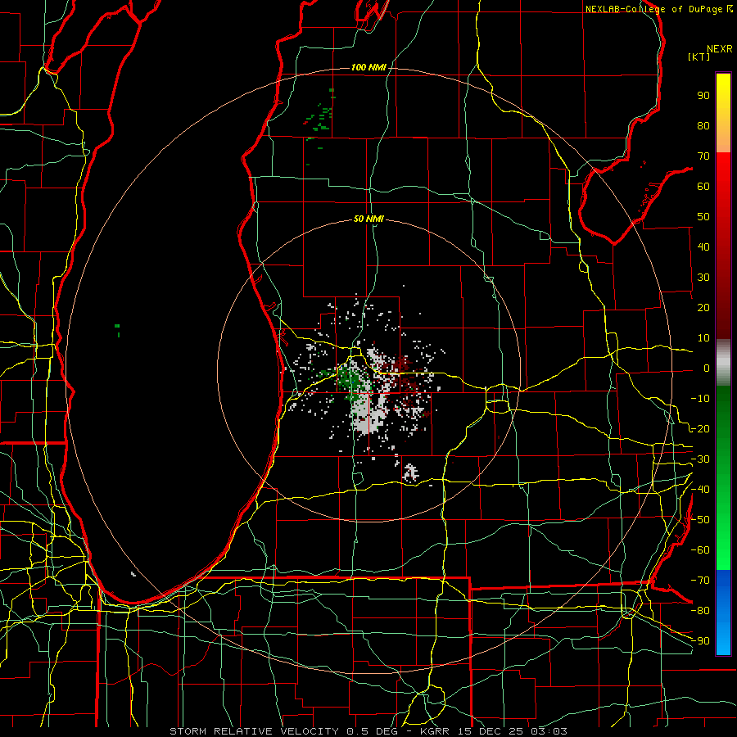Screen dimensions: 737x737
Task: Click the 60 value on the velocity scale
Action: point(703,186)
